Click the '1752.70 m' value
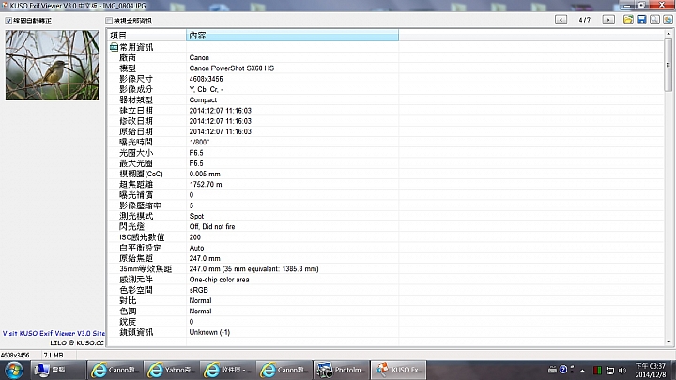The width and height of the screenshot is (676, 380). click(206, 185)
